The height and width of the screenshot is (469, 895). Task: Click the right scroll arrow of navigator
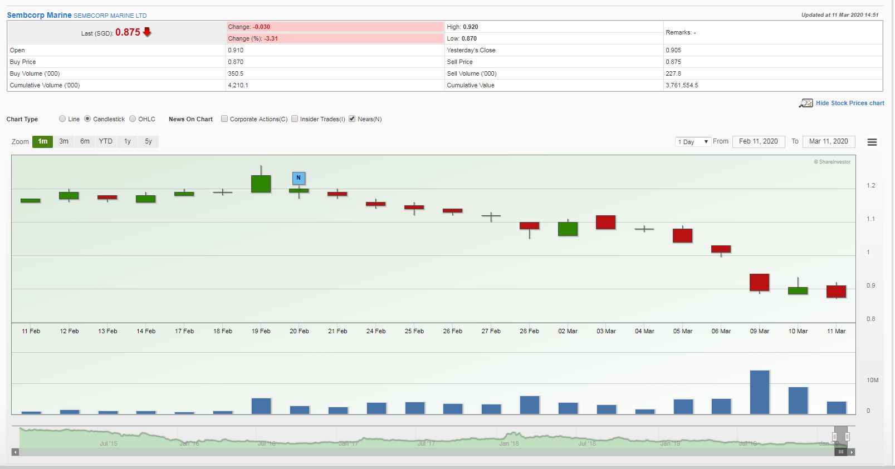[851, 452]
